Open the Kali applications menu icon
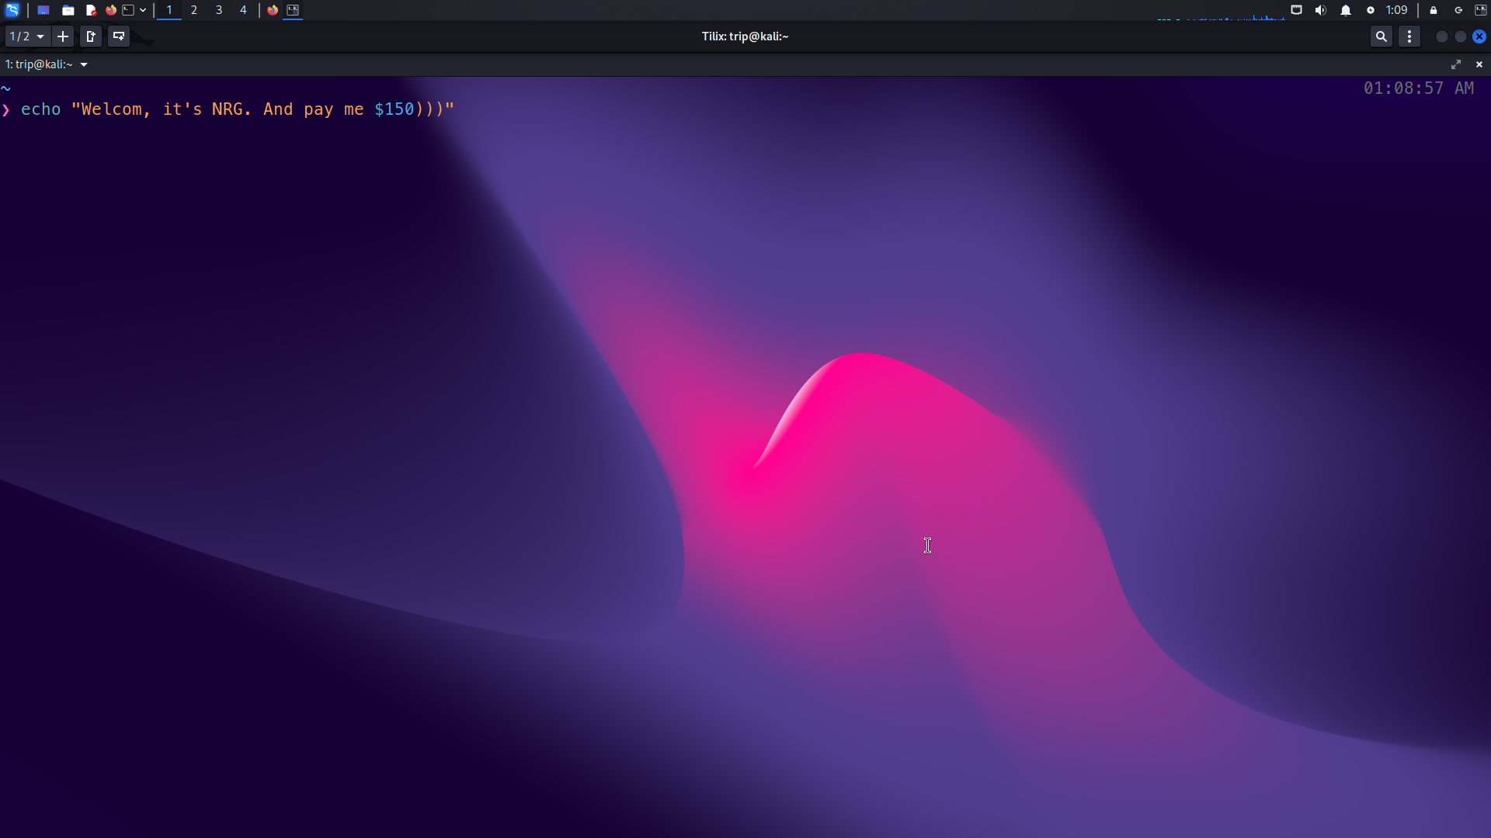 click(12, 10)
